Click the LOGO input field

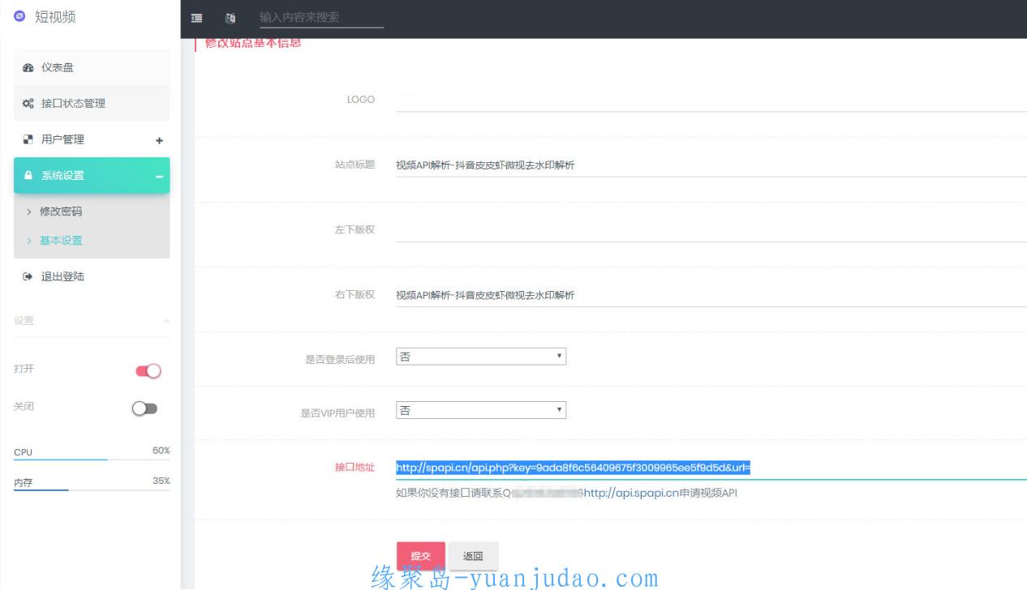[x=711, y=100]
